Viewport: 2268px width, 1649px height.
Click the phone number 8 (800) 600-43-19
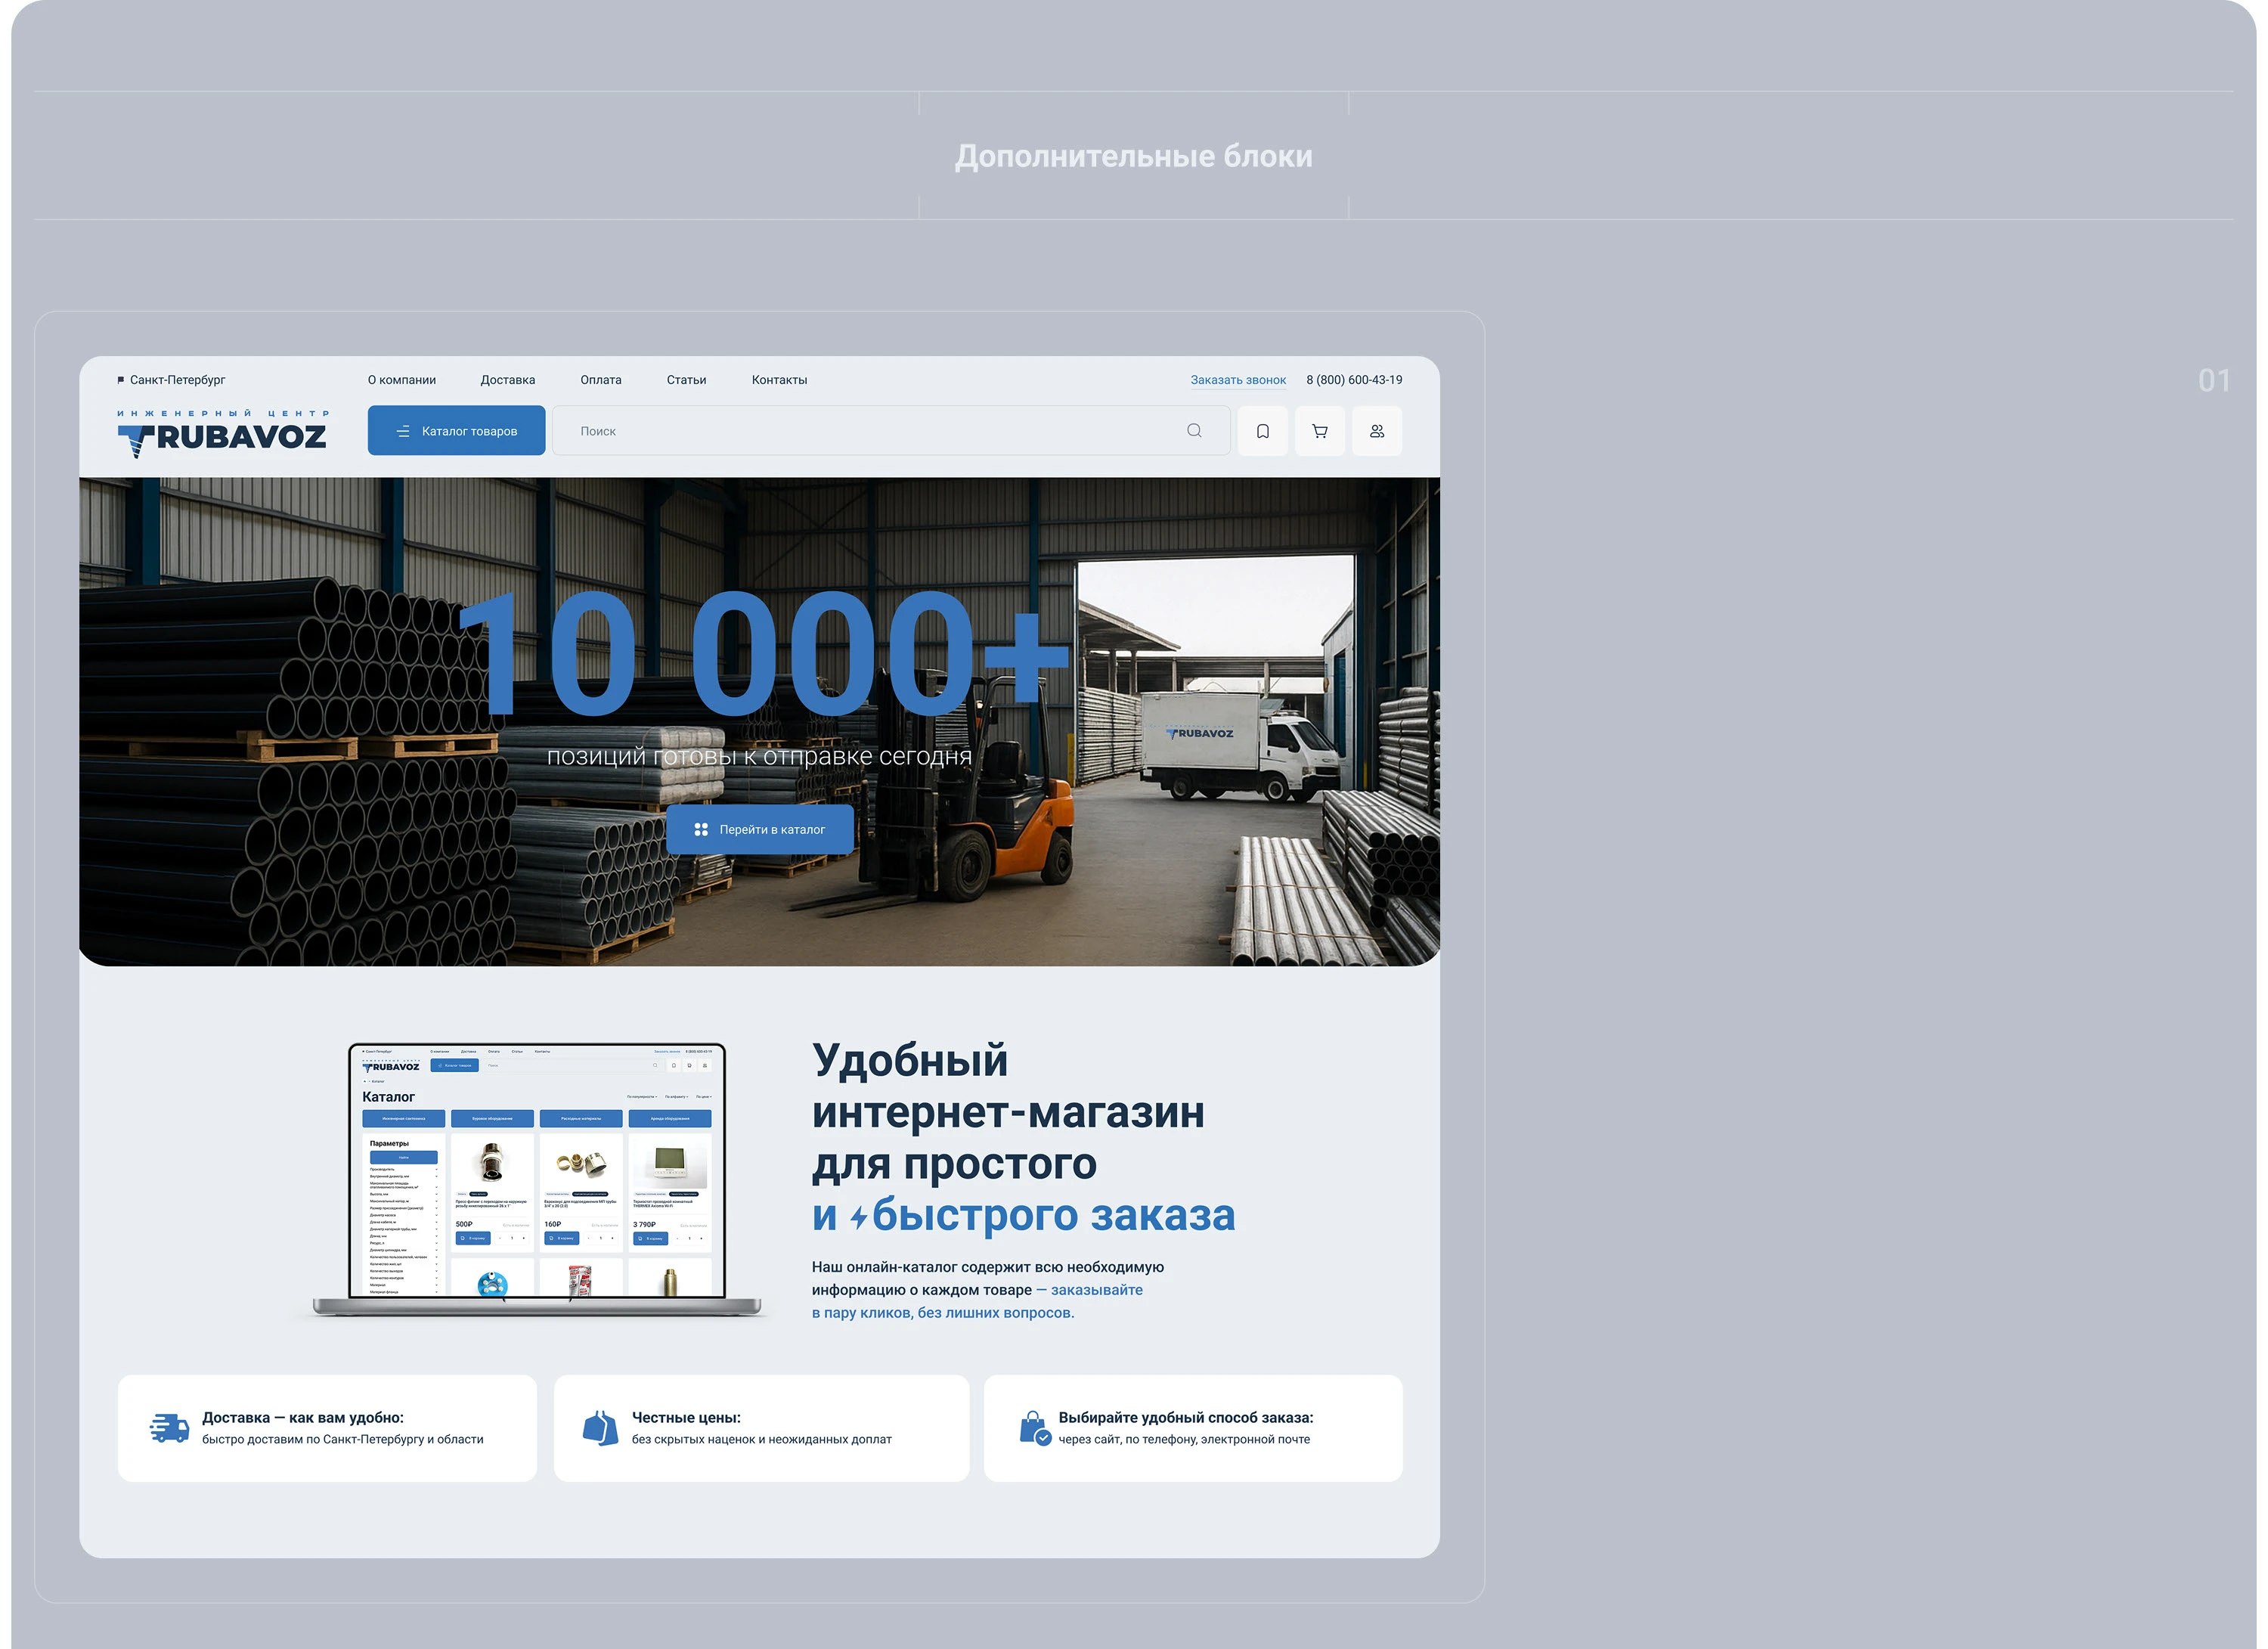coord(1353,380)
